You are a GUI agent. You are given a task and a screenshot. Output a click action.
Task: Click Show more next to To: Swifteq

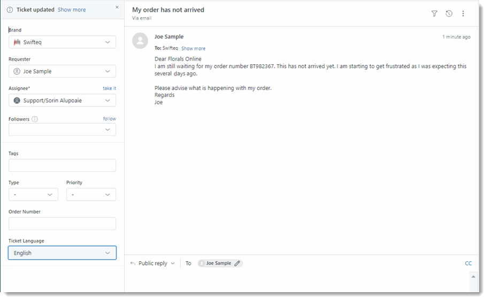193,49
